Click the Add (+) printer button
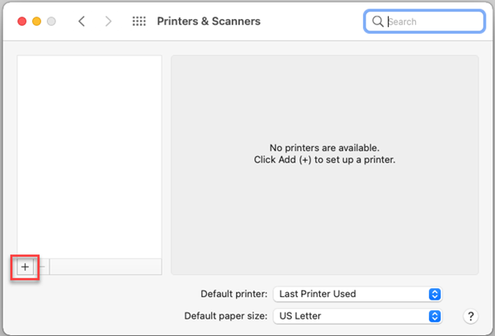 [x=25, y=267]
